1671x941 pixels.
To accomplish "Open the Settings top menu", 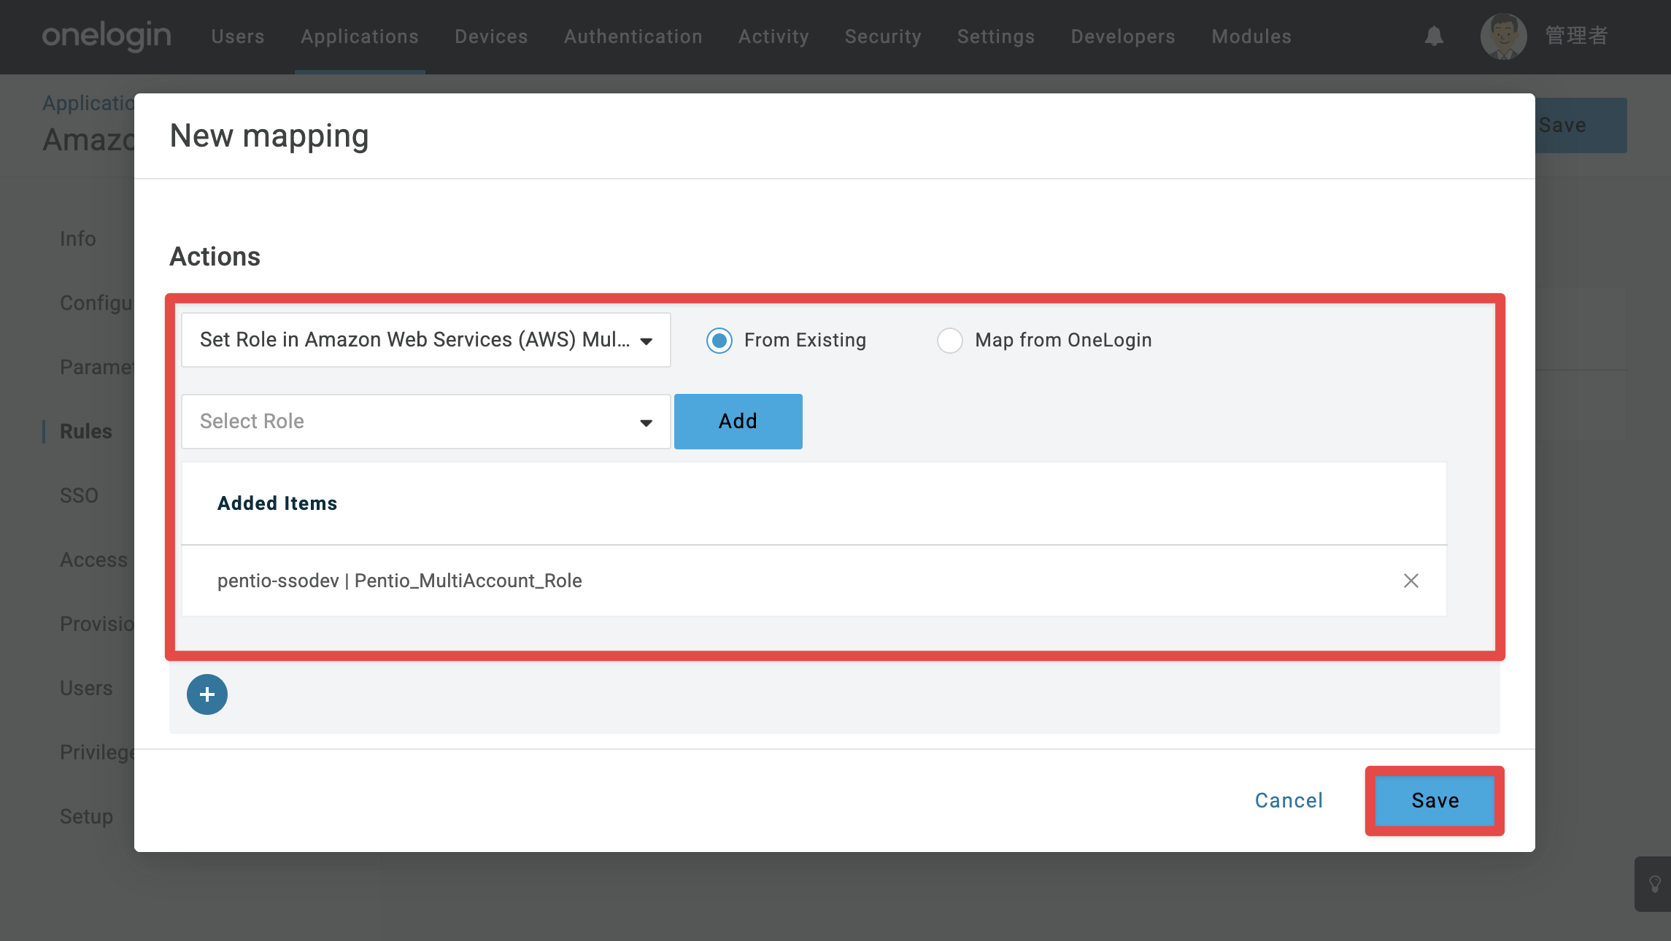I will coord(996,36).
